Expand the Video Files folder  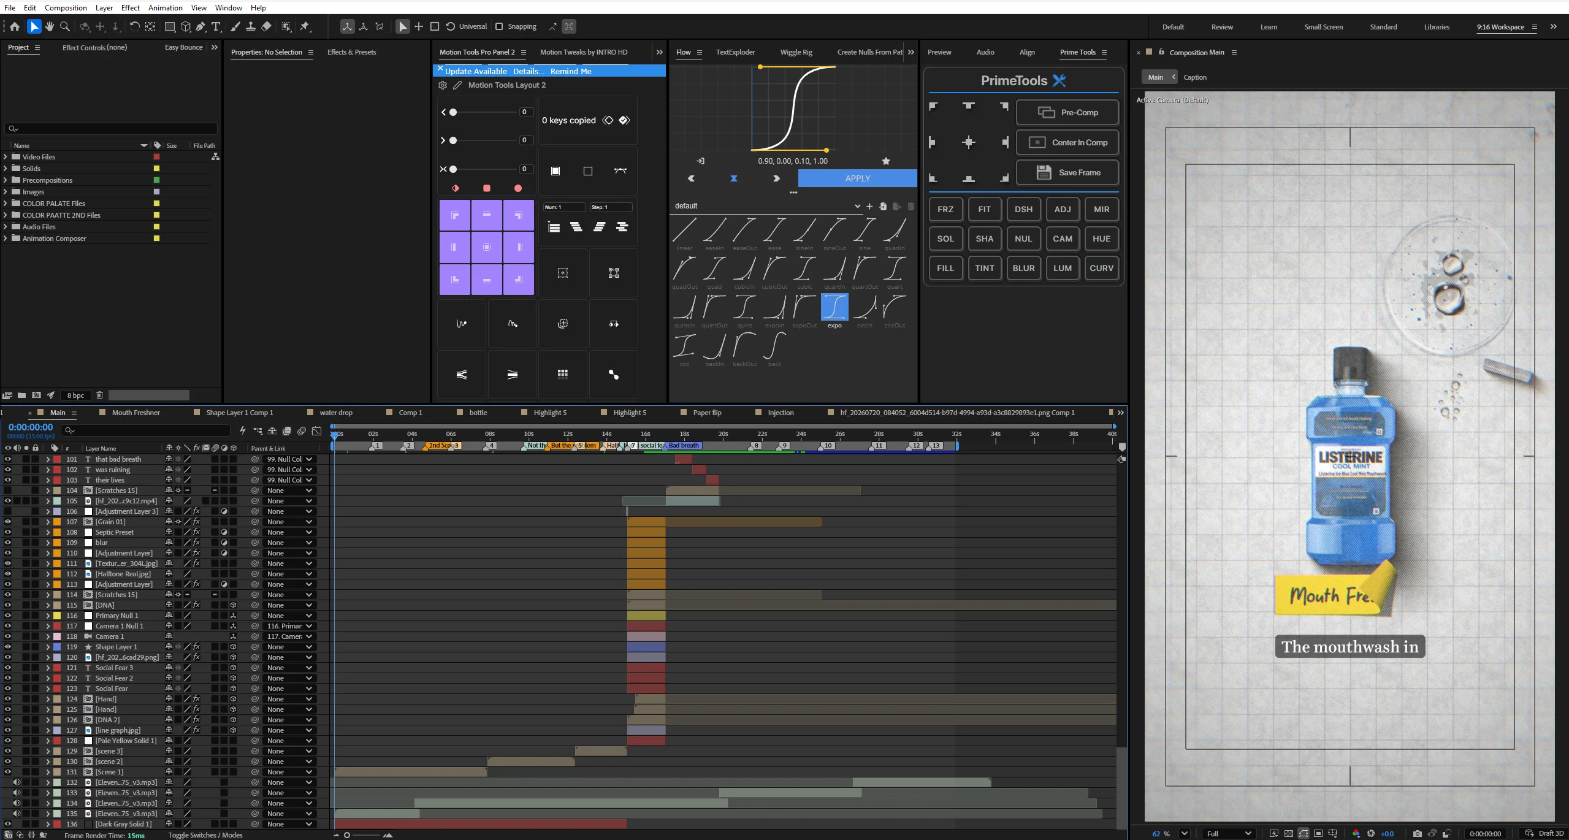click(x=6, y=157)
